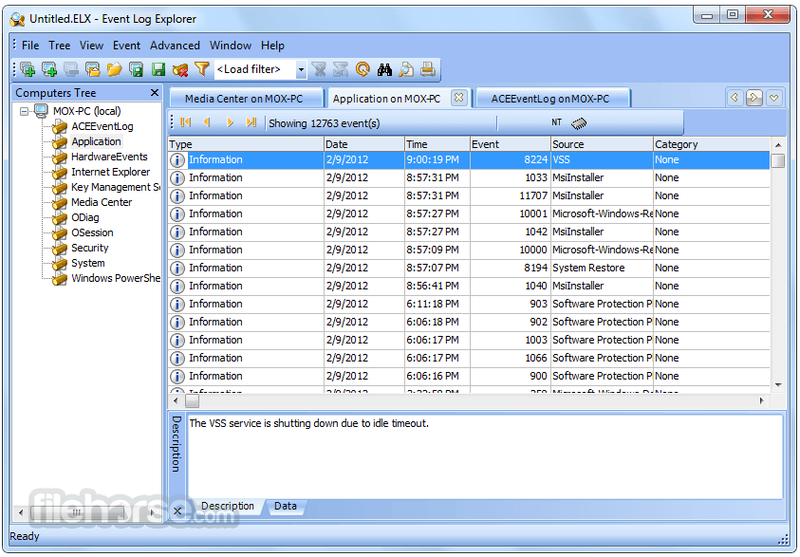Open the Event menu
This screenshot has height=557, width=800.
coord(126,46)
